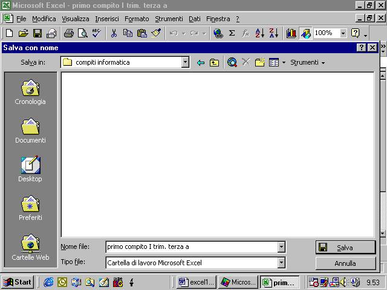Screen dimensions: 387x290
Task: Launch Internet Explorer from quick launch
Action: pos(48,282)
